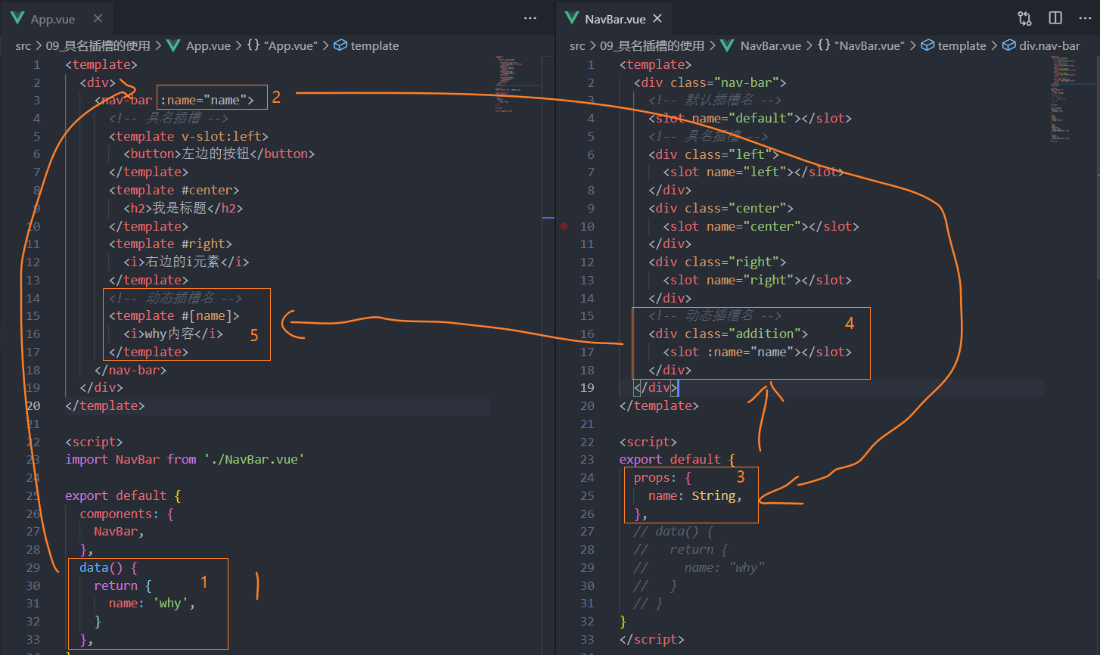Click div.nav-bar symbol icon in breadcrumb
This screenshot has width=1100, height=655.
pos(1008,45)
